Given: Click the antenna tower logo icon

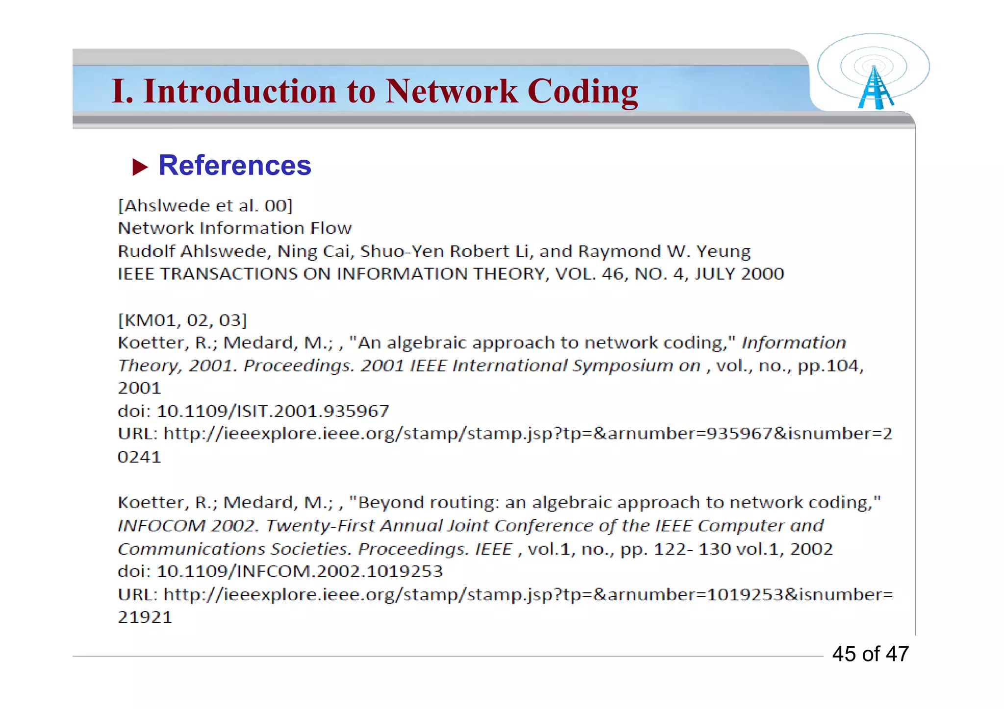Looking at the screenshot, I should click(874, 72).
